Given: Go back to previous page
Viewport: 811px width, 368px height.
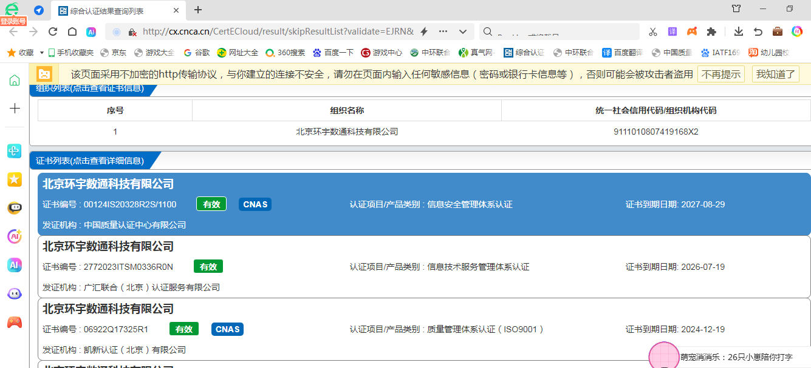Looking at the screenshot, I should point(13,32).
